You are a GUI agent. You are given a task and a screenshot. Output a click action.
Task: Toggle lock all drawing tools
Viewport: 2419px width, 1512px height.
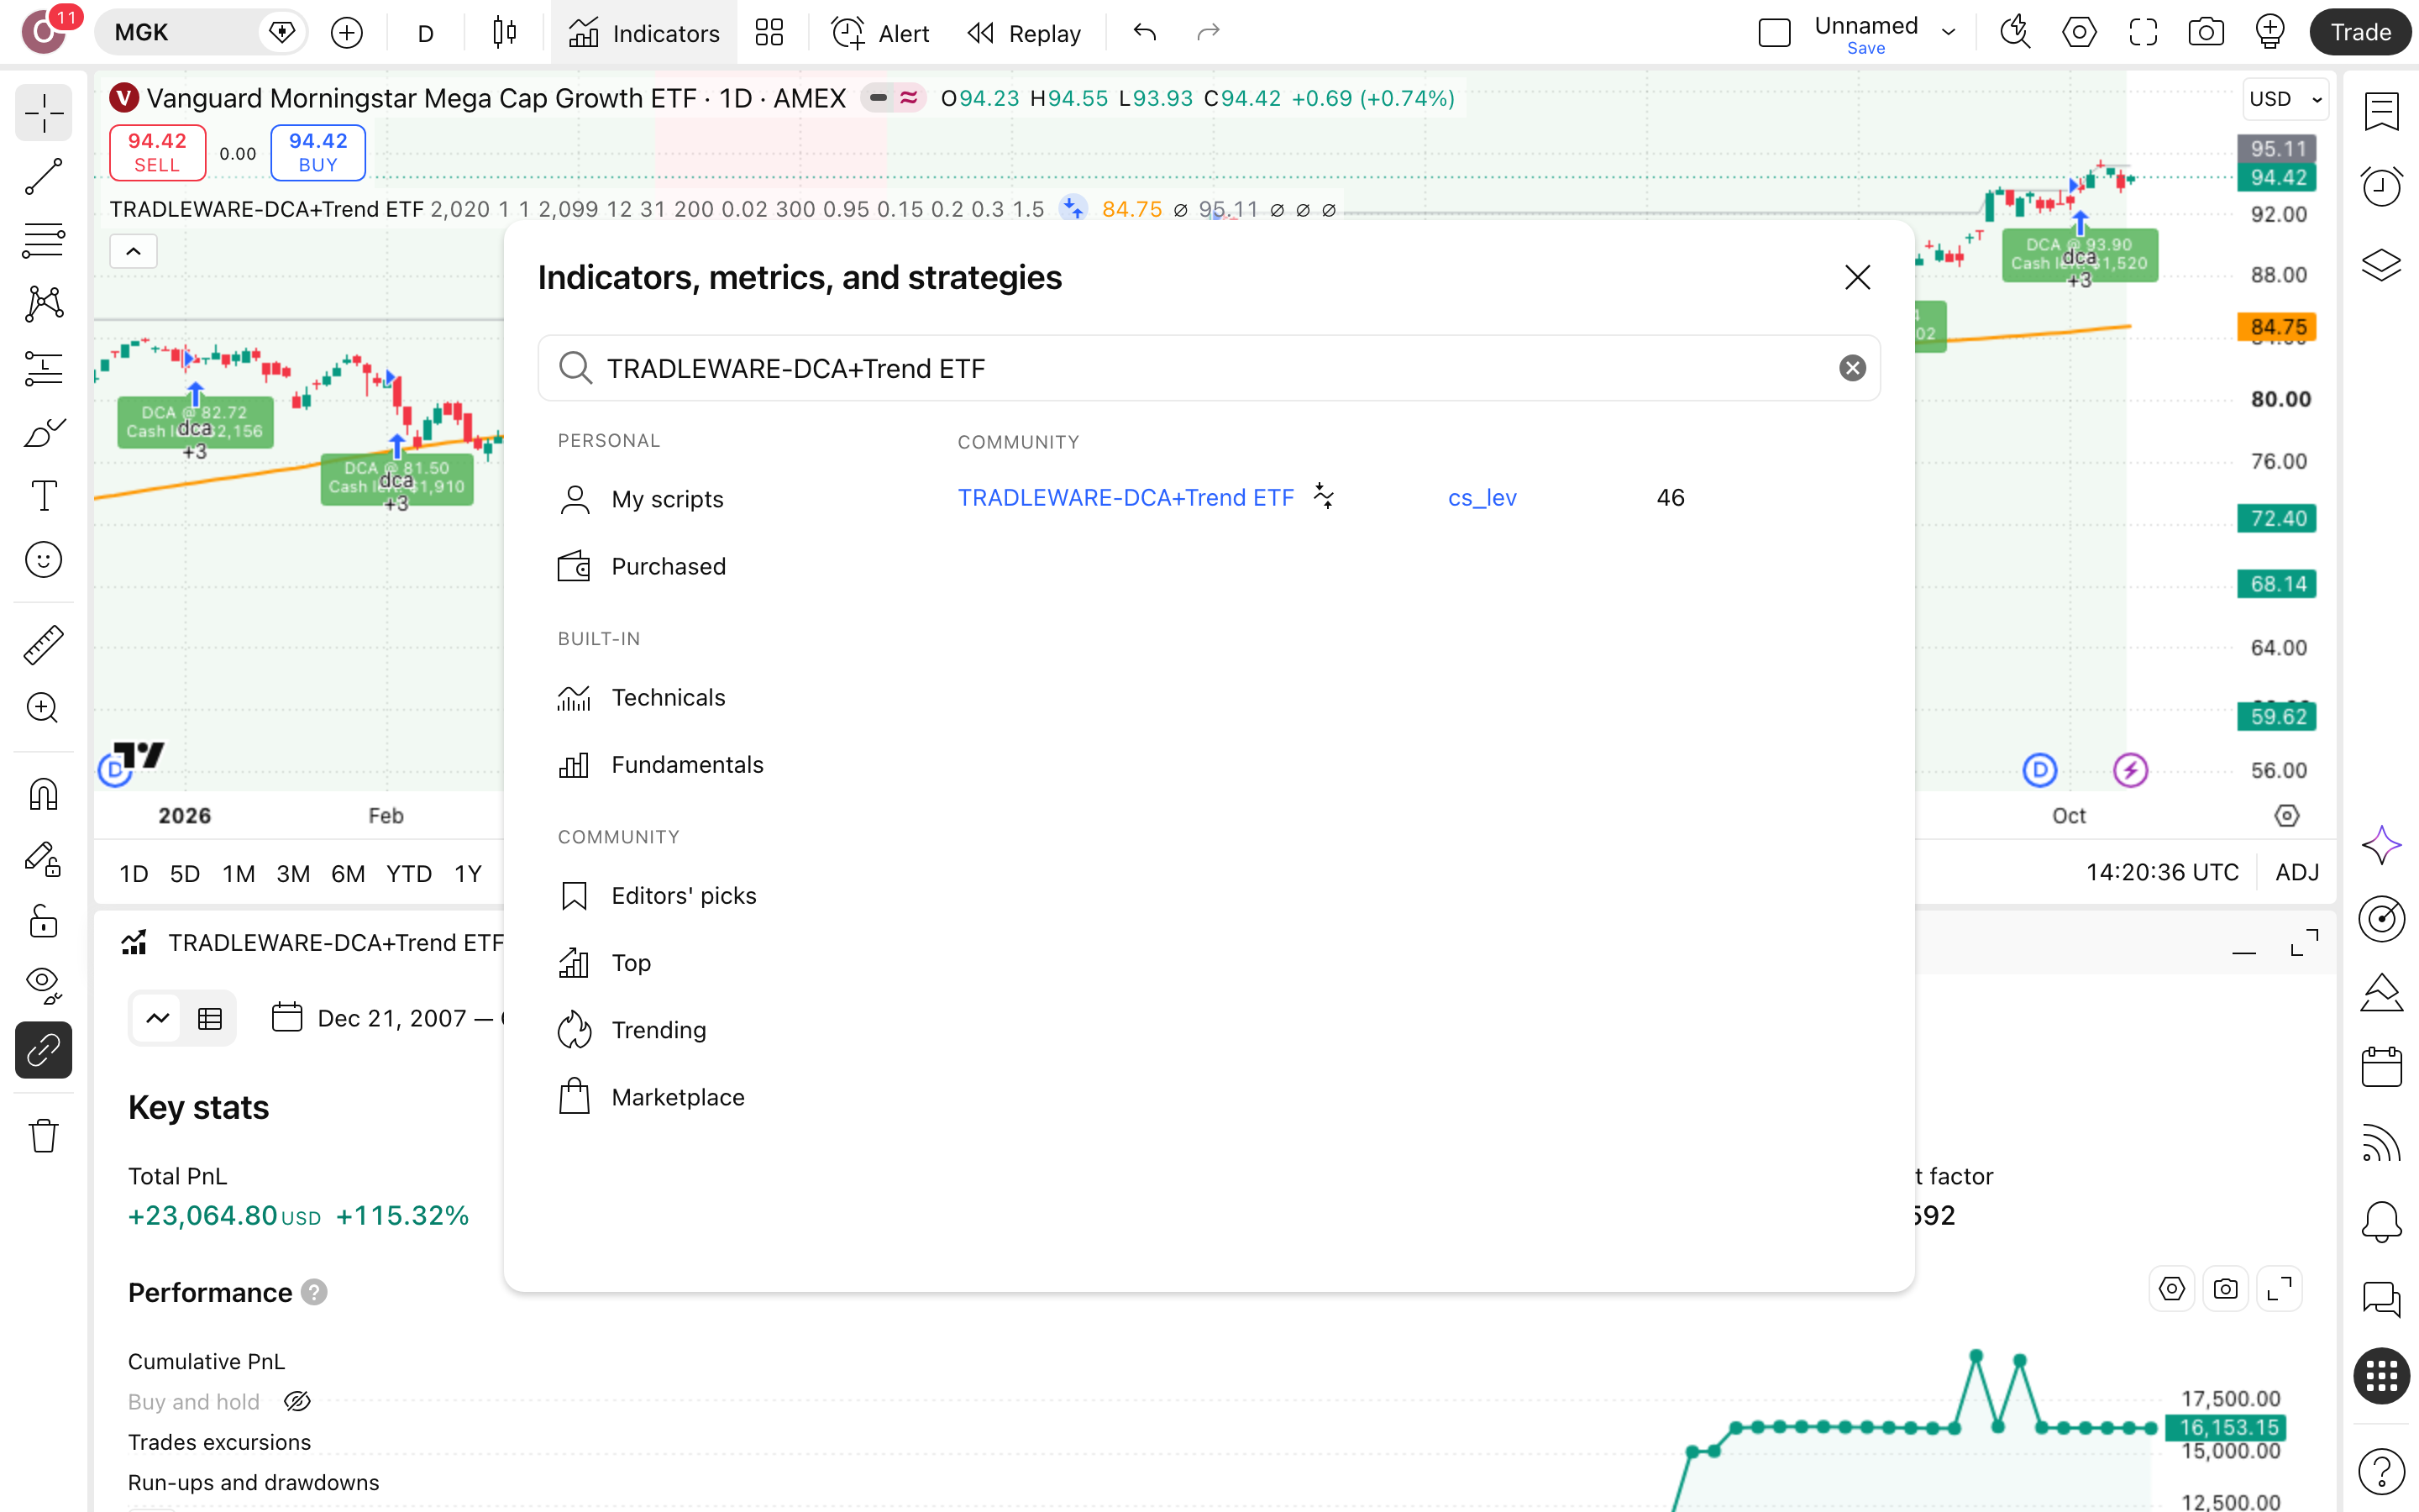pyautogui.click(x=43, y=921)
